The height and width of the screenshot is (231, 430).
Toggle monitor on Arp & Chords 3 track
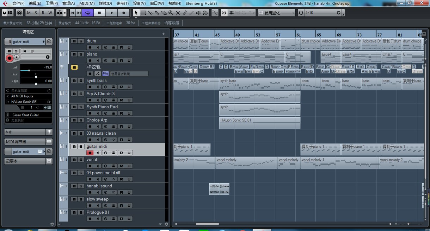point(98,100)
